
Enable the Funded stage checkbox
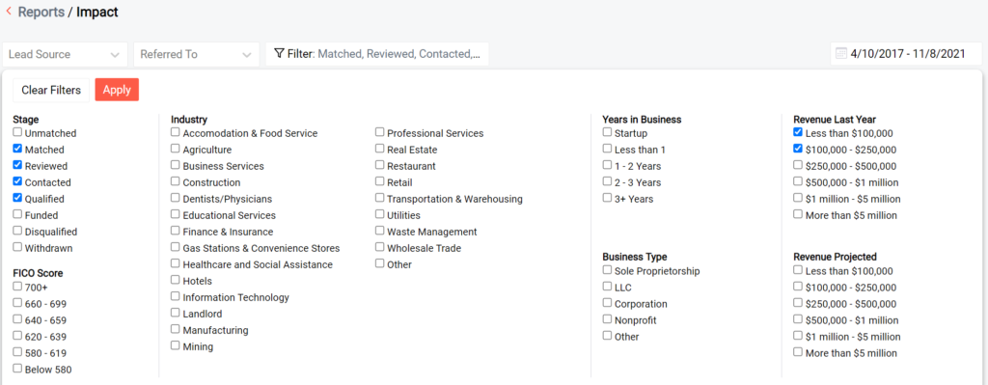coord(17,214)
